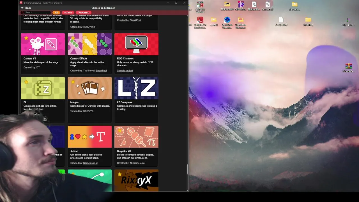Toggle the favorite star on Canvas Effects

click(73, 38)
